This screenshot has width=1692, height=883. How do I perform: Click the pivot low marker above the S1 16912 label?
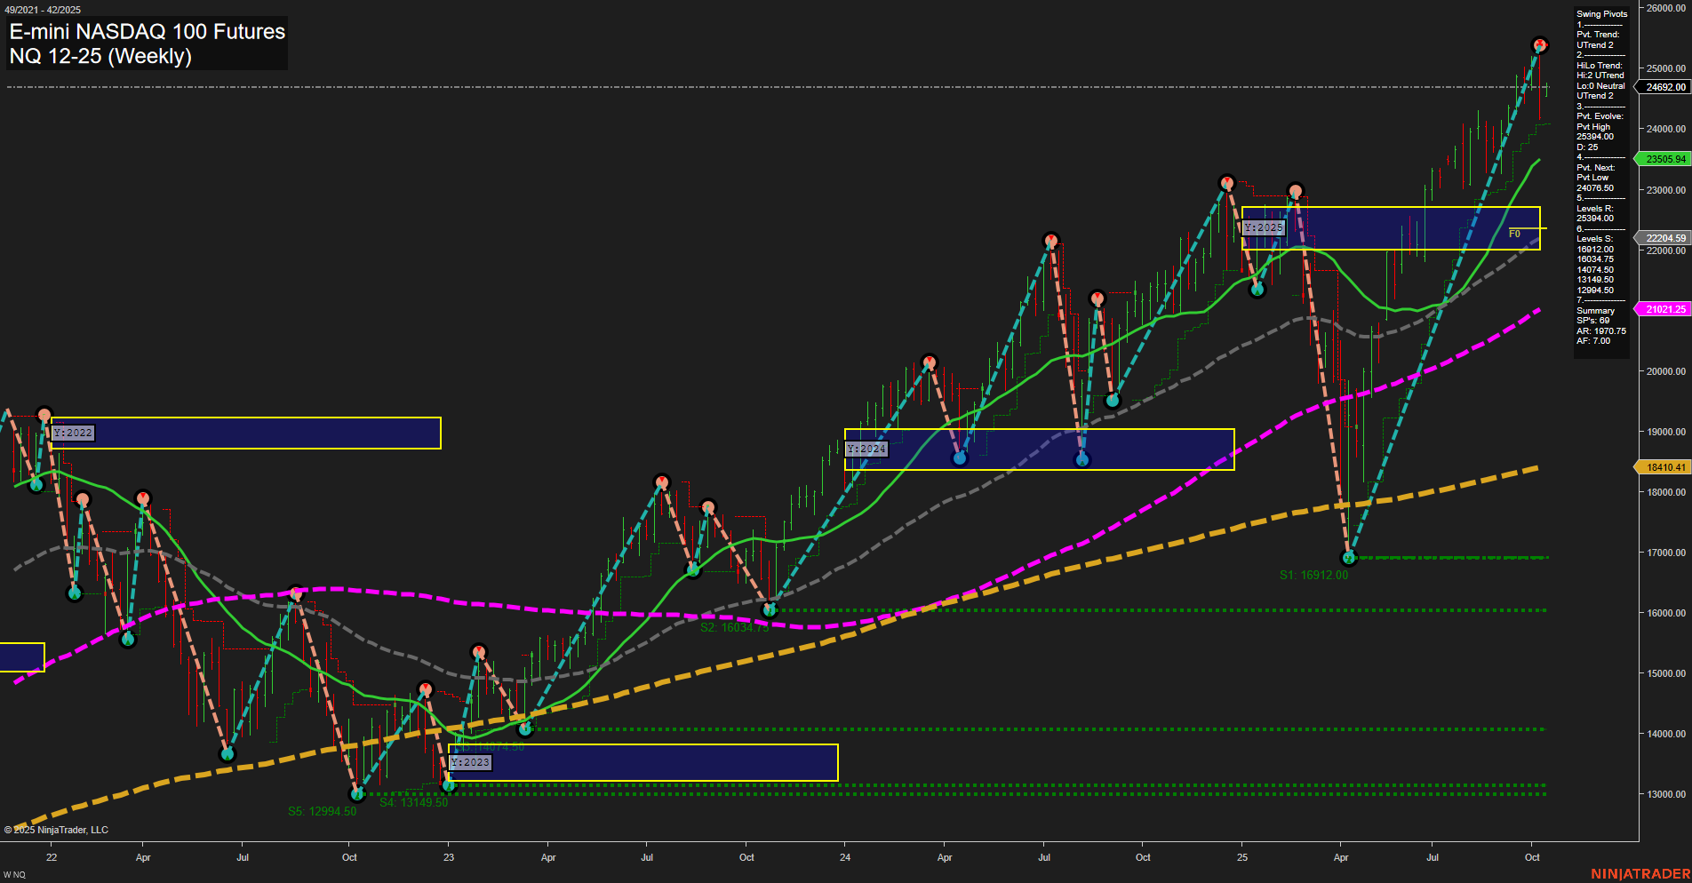[x=1350, y=557]
